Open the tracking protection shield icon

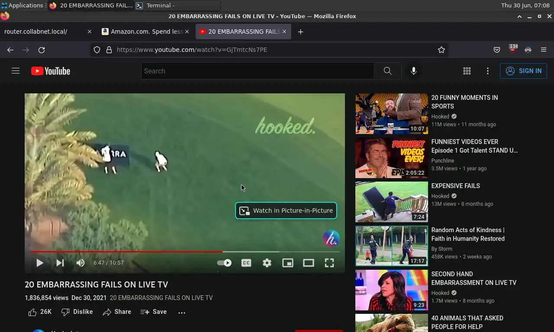pos(97,50)
